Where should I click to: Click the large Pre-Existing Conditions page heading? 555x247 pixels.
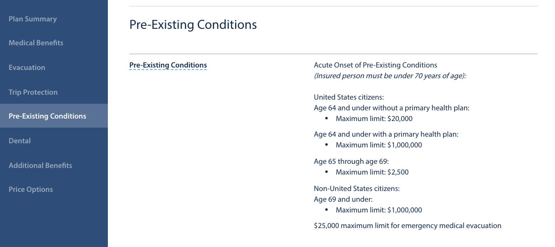pos(193,25)
